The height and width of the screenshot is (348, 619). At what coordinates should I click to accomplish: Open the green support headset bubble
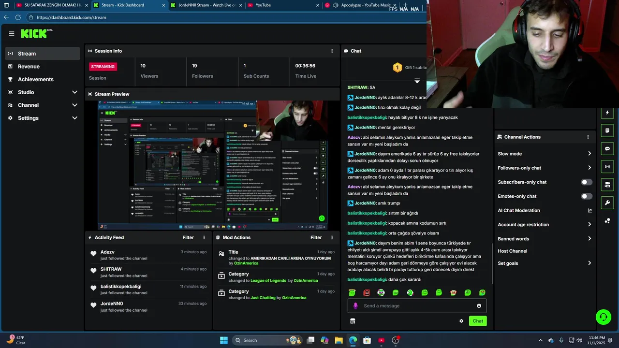pos(604,317)
